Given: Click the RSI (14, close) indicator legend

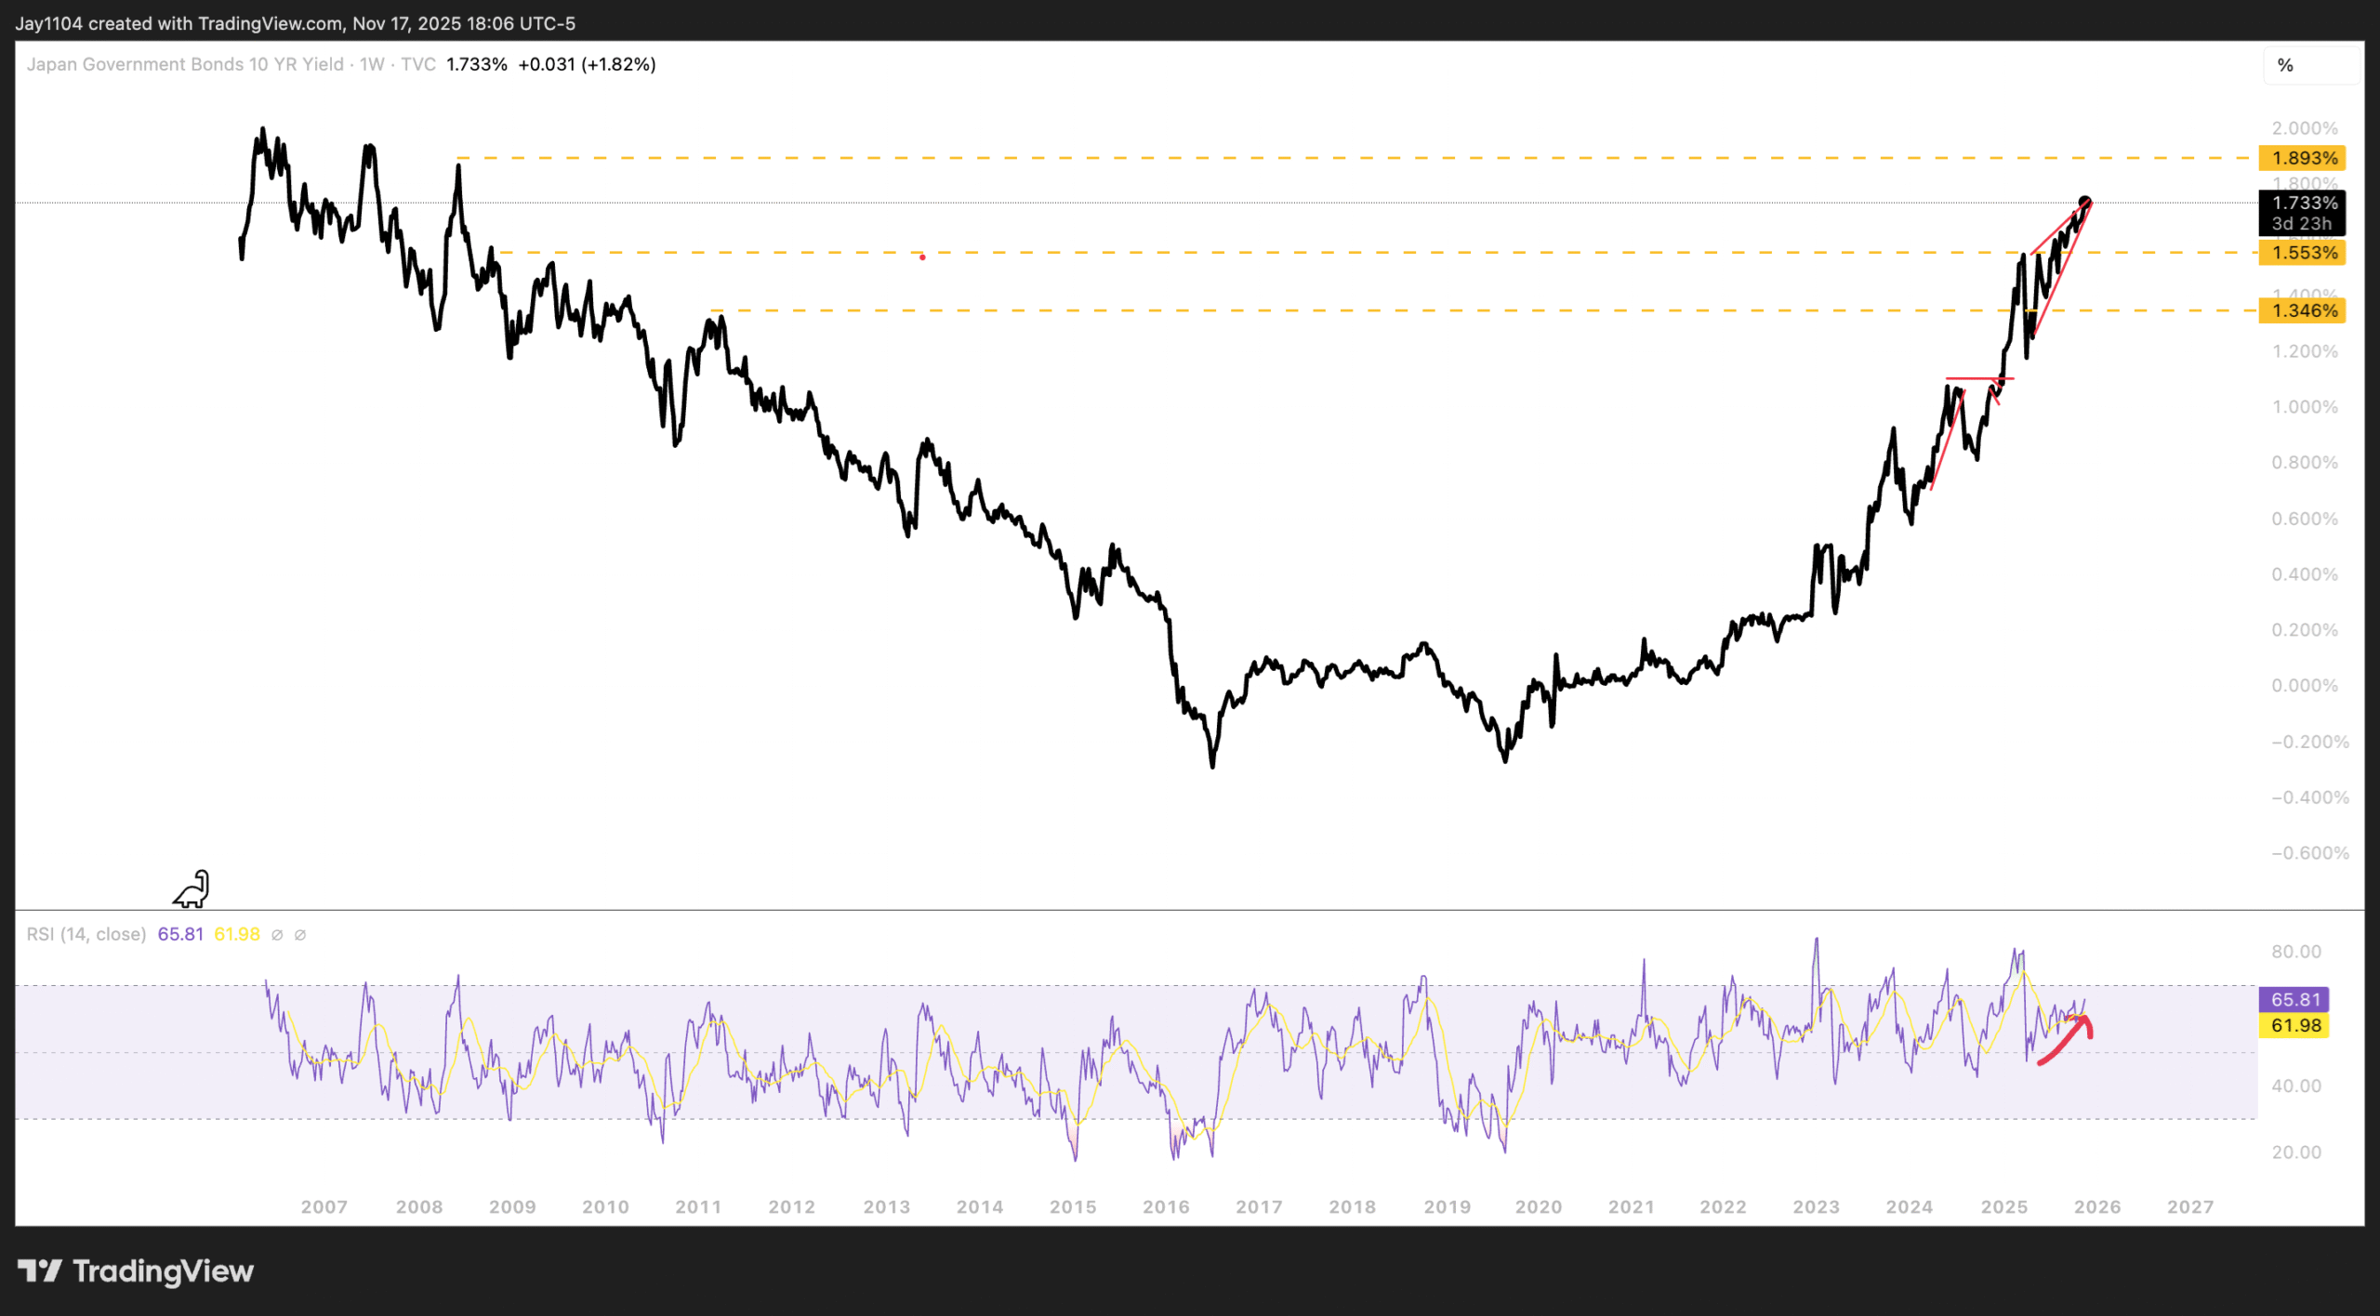Looking at the screenshot, I should [x=86, y=934].
